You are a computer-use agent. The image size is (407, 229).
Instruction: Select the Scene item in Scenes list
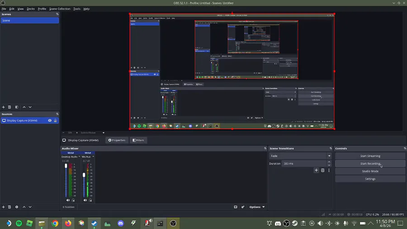(29, 20)
